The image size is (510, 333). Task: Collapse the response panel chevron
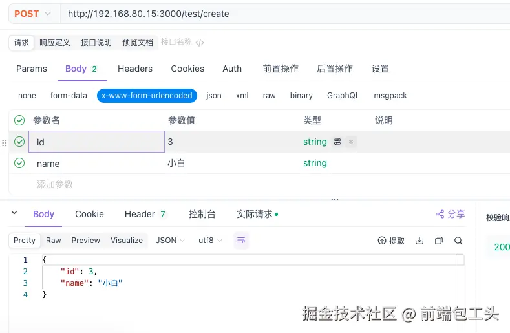coord(14,213)
